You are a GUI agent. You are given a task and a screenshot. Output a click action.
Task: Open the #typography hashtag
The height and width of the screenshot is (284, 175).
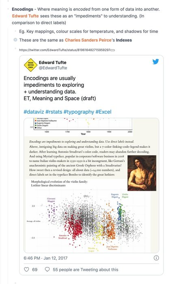(79, 112)
